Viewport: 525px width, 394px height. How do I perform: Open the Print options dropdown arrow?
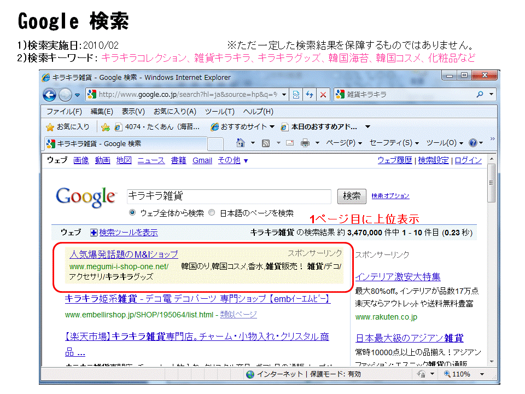pyautogui.click(x=317, y=143)
